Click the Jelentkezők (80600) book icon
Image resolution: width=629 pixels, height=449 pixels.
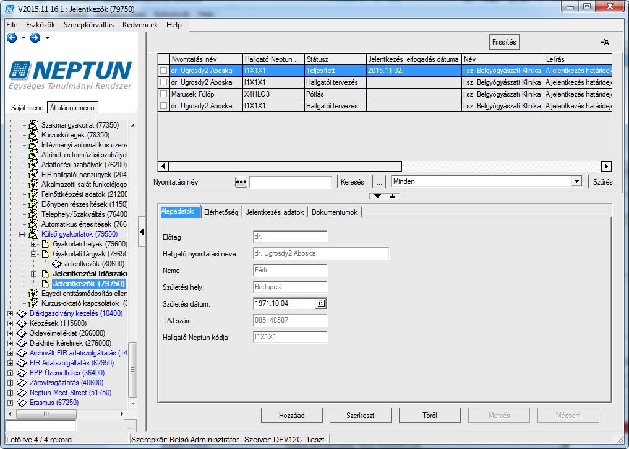(x=57, y=264)
